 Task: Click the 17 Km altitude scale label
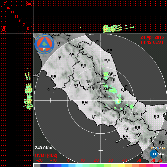[x=4, y=4]
